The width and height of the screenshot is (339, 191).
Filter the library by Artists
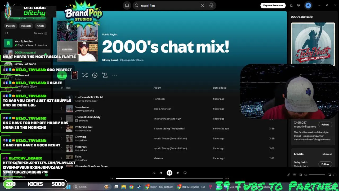tap(41, 26)
